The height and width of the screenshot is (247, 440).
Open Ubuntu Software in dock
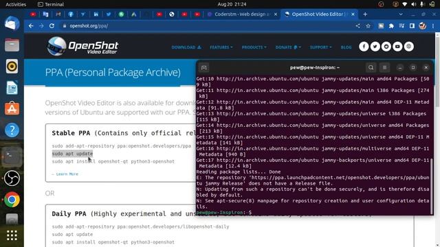(12, 108)
